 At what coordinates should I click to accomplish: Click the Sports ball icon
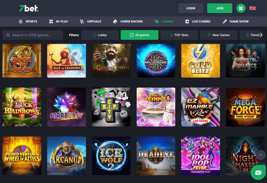point(21,21)
